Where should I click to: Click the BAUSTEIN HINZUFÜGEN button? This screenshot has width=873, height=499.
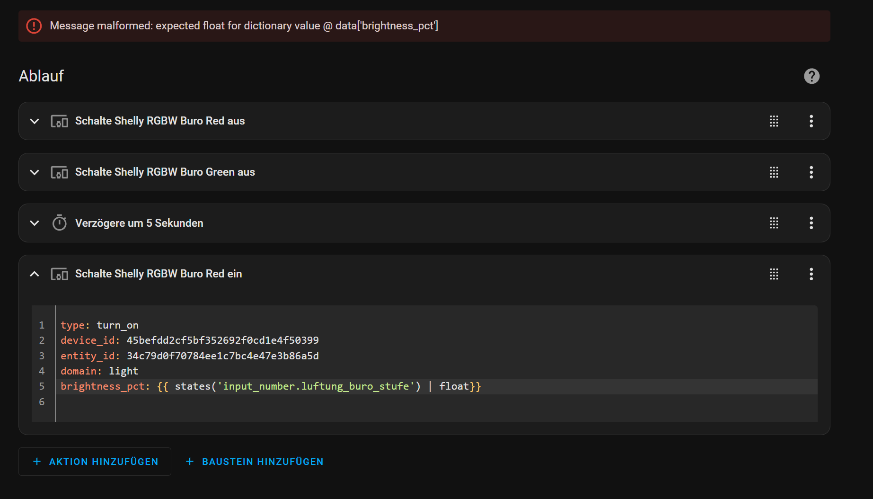(x=255, y=462)
